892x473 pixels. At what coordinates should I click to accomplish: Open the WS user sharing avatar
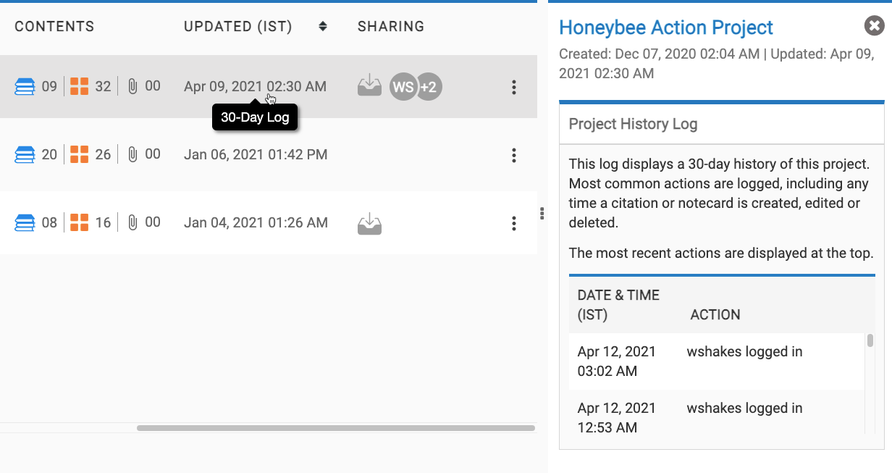tap(403, 88)
